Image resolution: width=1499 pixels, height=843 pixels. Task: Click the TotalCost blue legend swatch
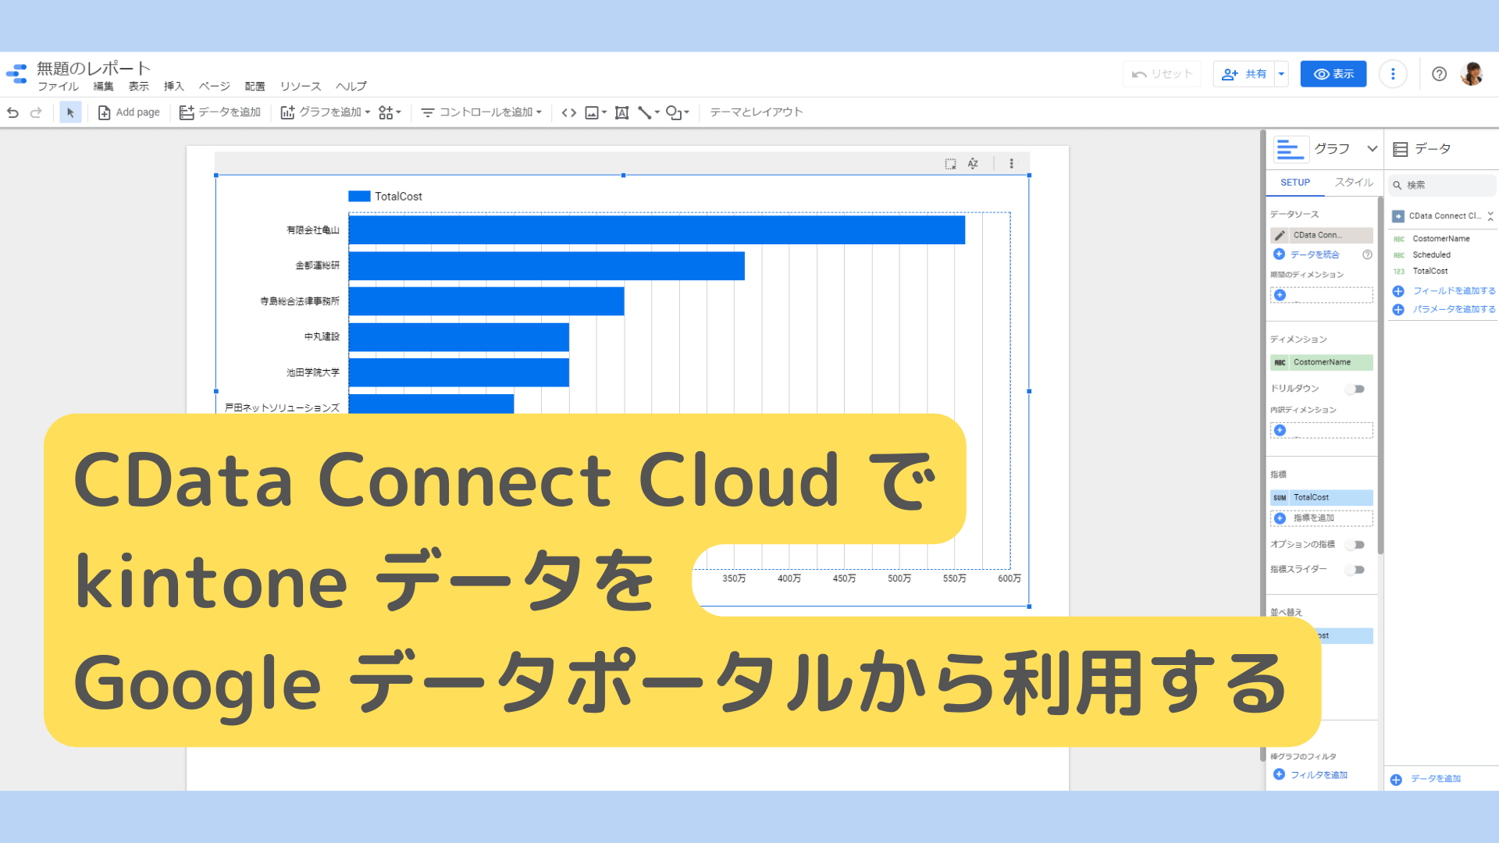coord(359,197)
